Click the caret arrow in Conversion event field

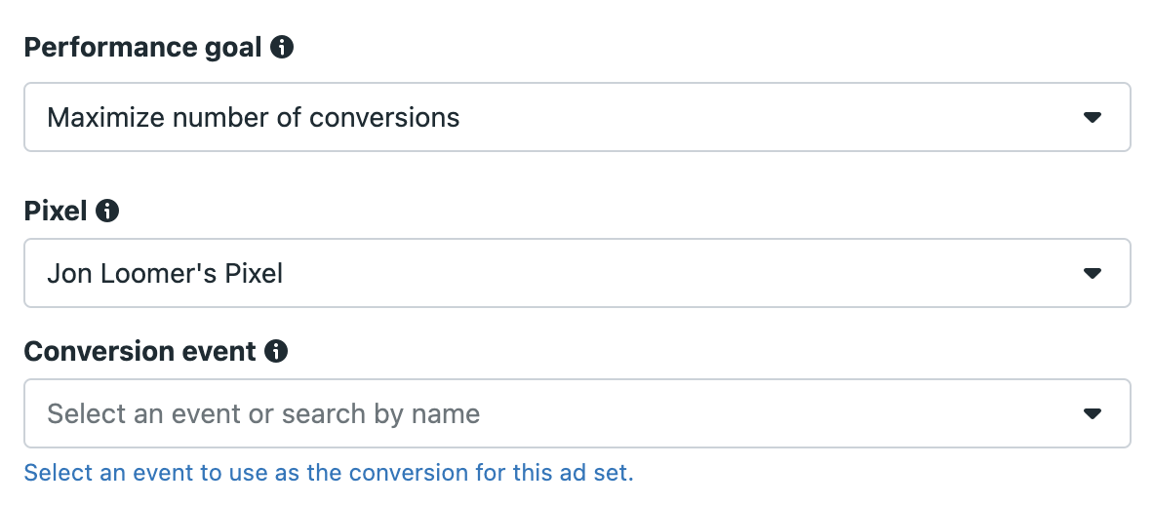[x=1092, y=414]
